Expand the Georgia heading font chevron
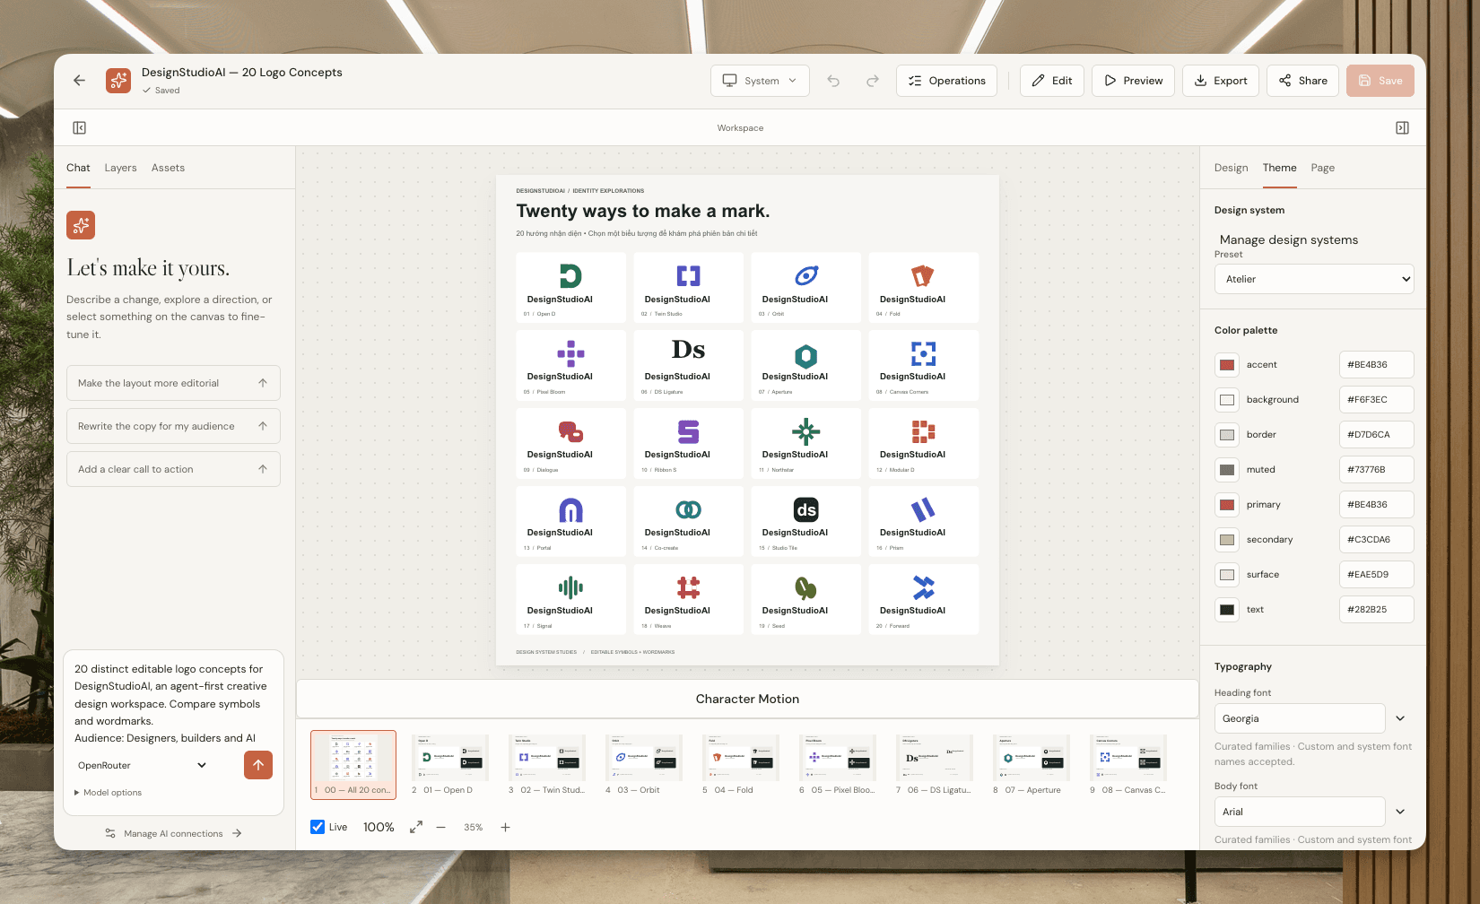 tap(1400, 718)
